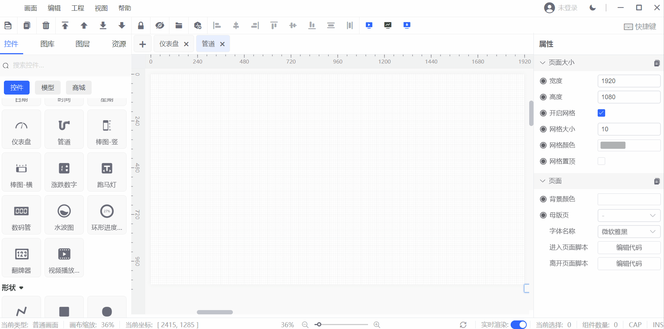The image size is (664, 329).
Task: Toggle the 实时渲染 switch off
Action: [519, 324]
